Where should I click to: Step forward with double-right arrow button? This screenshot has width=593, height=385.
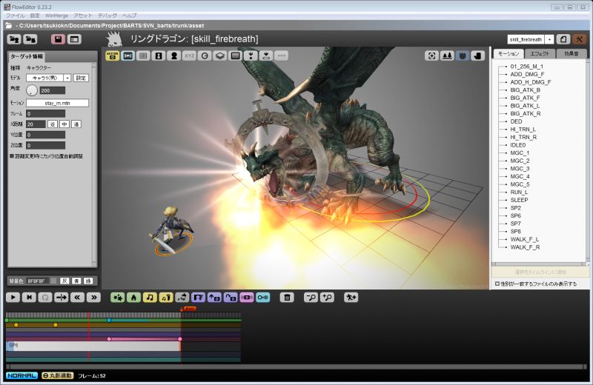coord(94,298)
